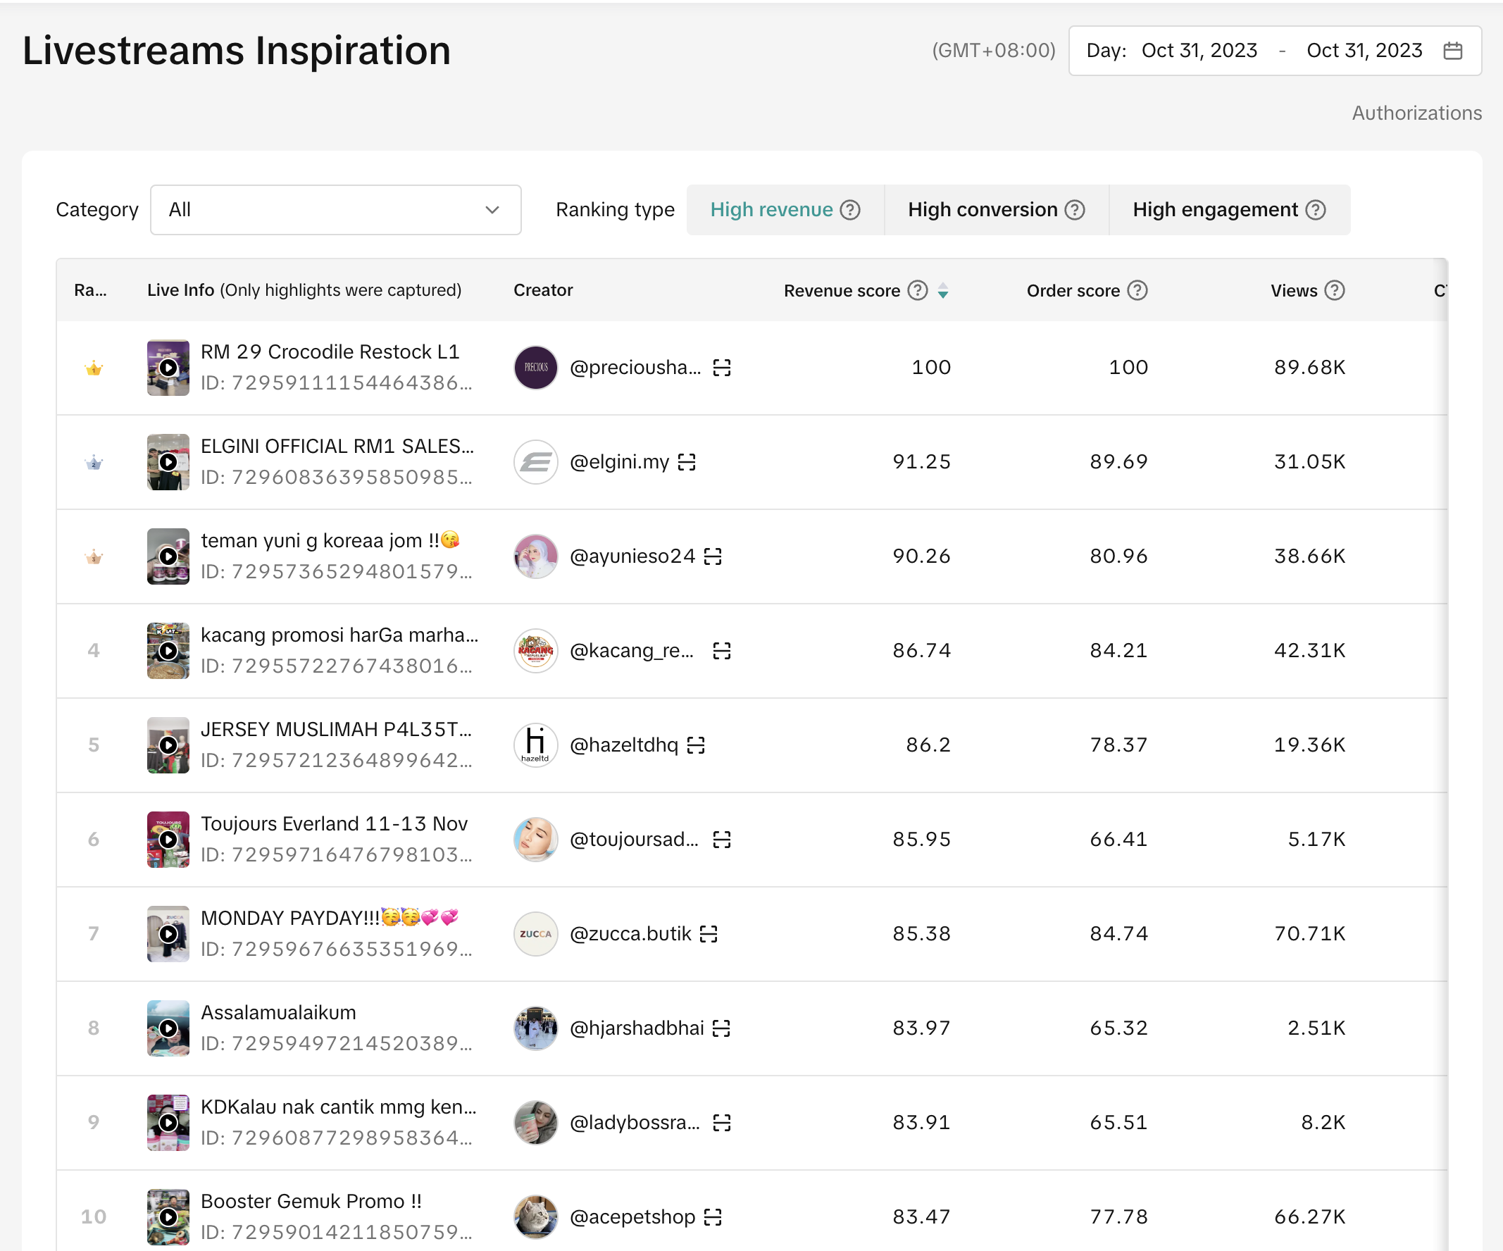Switch to High engagement ranking tab
Viewport: 1503px width, 1251px height.
coord(1214,210)
